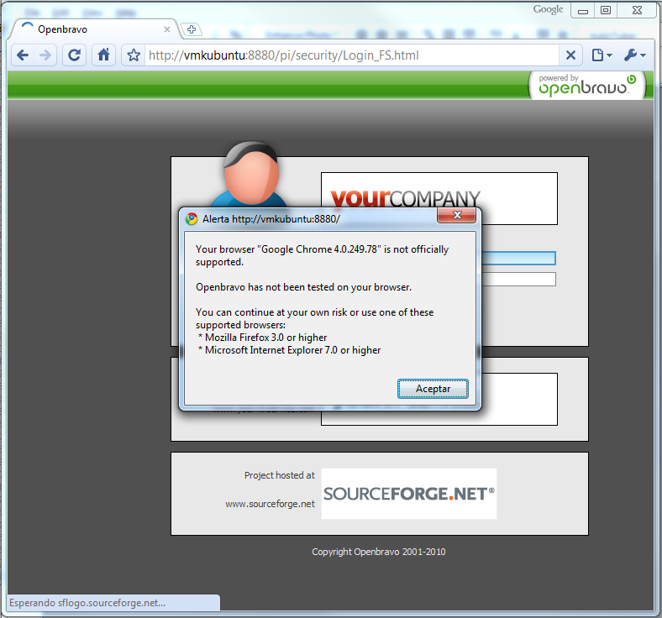Image resolution: width=662 pixels, height=618 pixels.
Task: Go forward to the next page
Action: pyautogui.click(x=45, y=55)
